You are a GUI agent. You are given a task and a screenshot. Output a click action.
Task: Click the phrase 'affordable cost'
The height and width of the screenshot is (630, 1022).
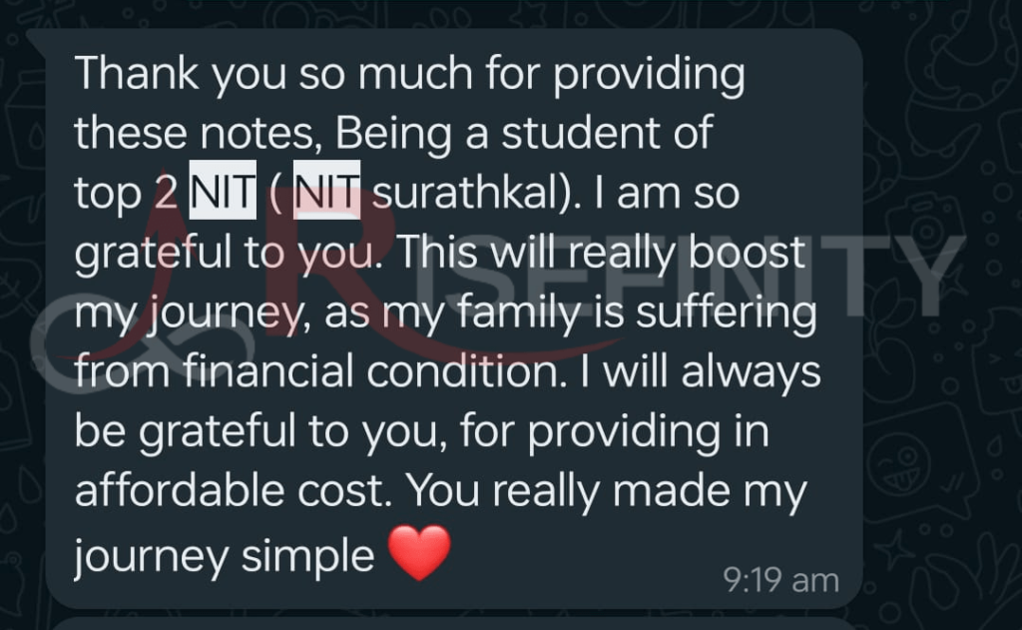tap(235, 490)
